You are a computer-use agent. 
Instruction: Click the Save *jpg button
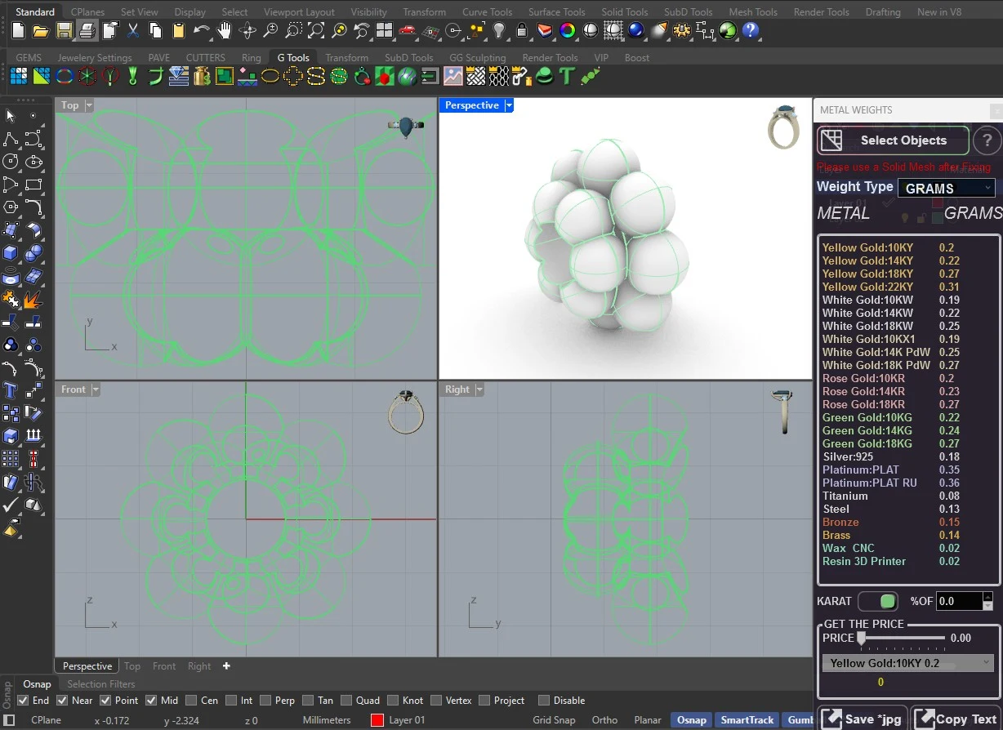863,719
